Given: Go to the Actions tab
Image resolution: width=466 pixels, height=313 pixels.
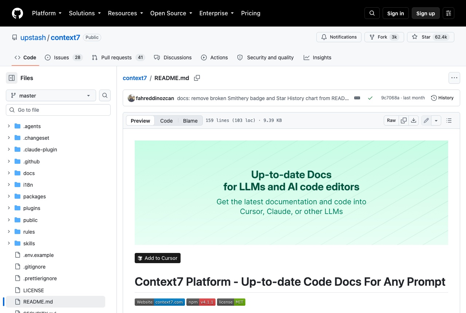Looking at the screenshot, I should pos(214,58).
